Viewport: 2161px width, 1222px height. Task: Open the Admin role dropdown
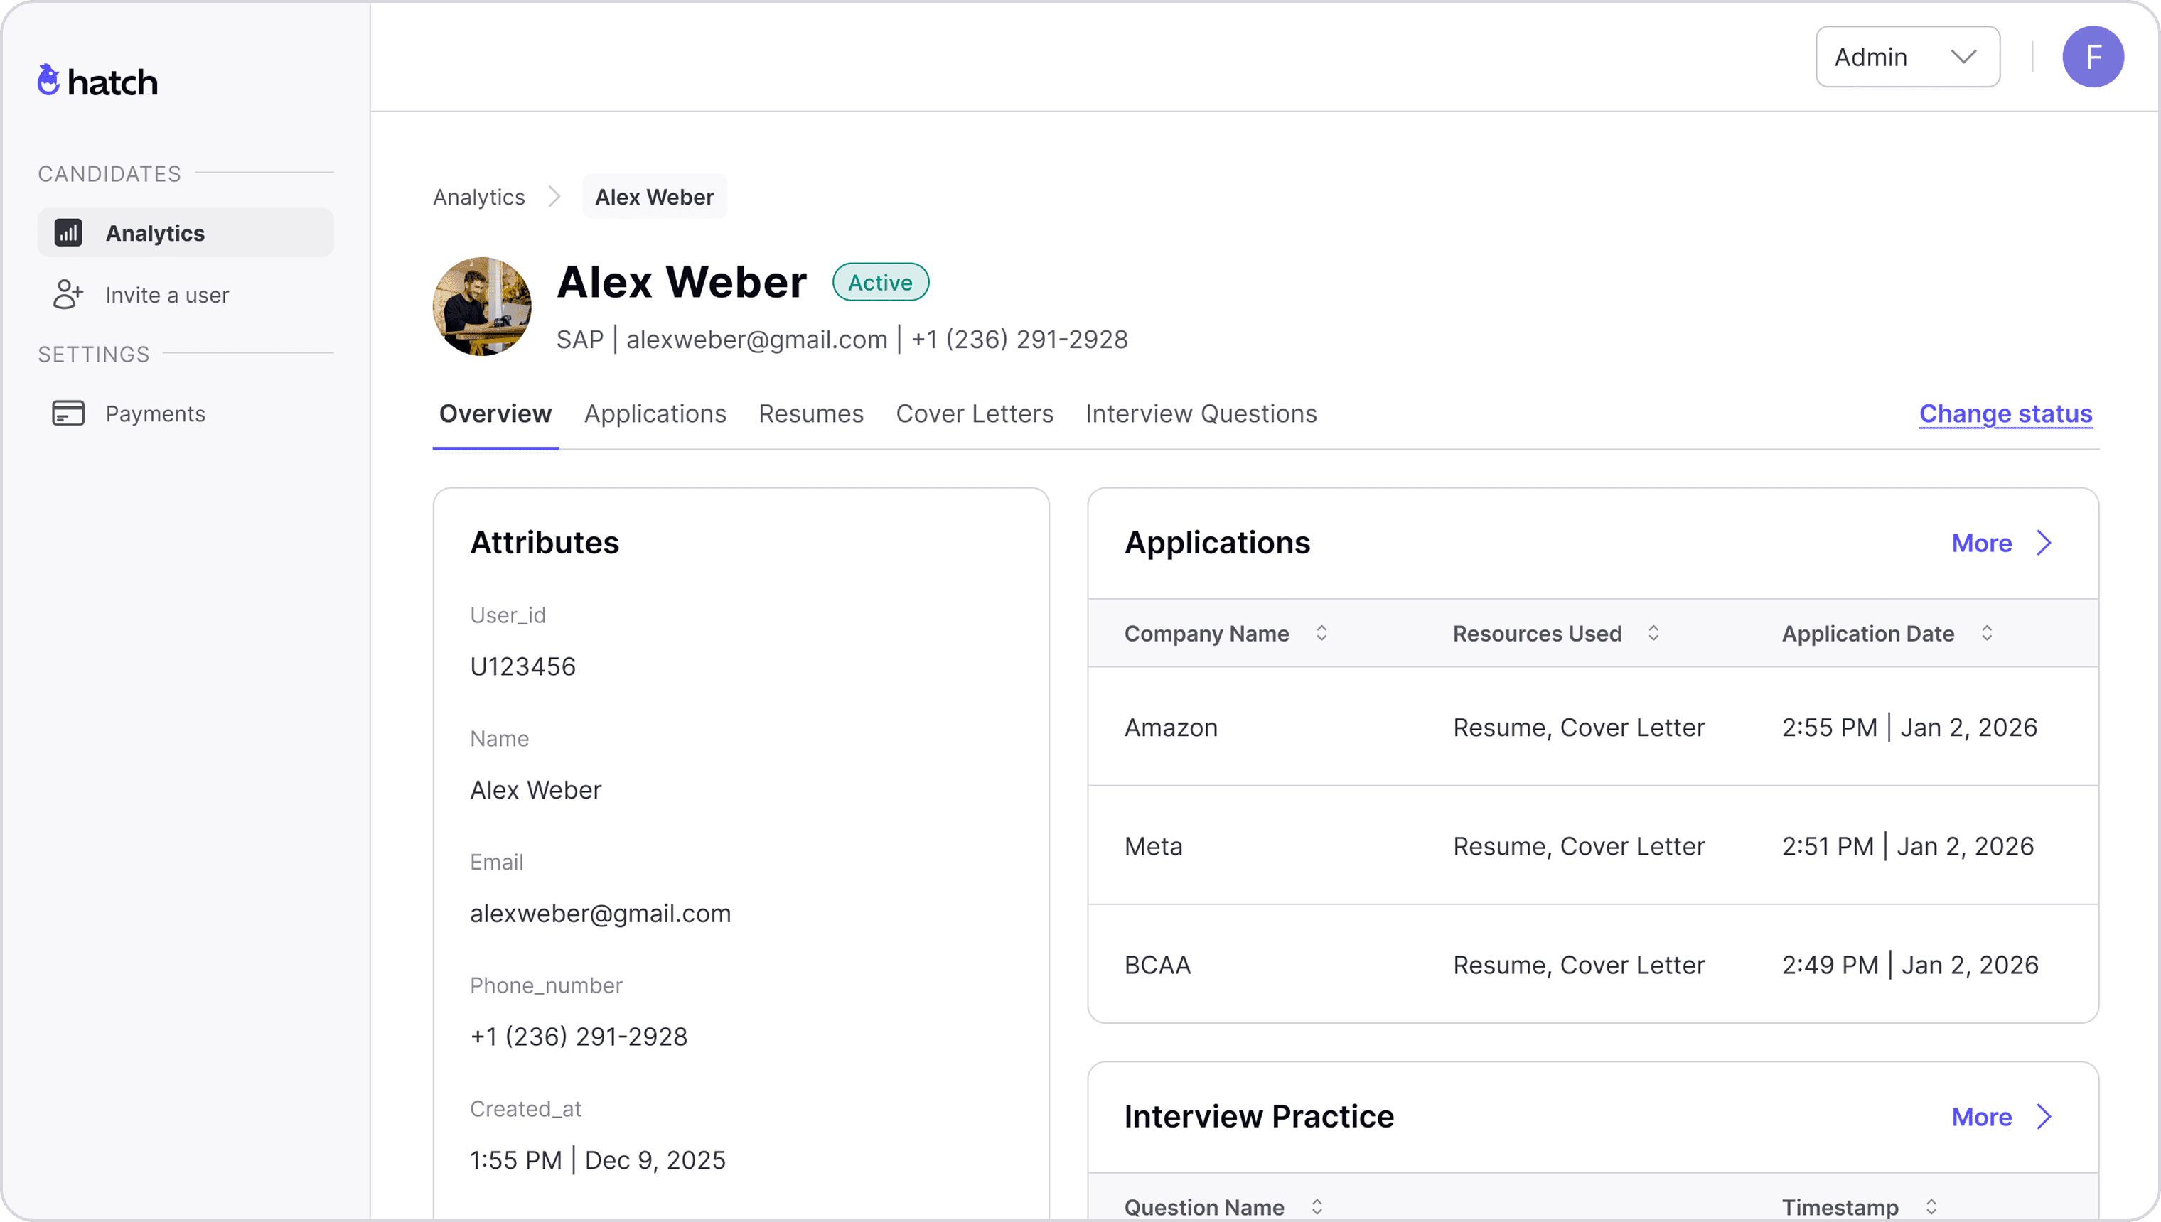click(1907, 57)
